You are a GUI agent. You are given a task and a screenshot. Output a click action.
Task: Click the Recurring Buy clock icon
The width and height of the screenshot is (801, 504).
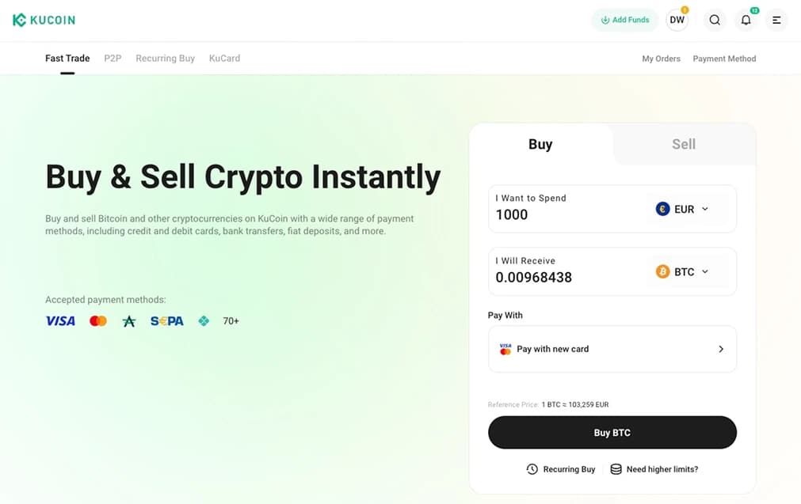[532, 468]
